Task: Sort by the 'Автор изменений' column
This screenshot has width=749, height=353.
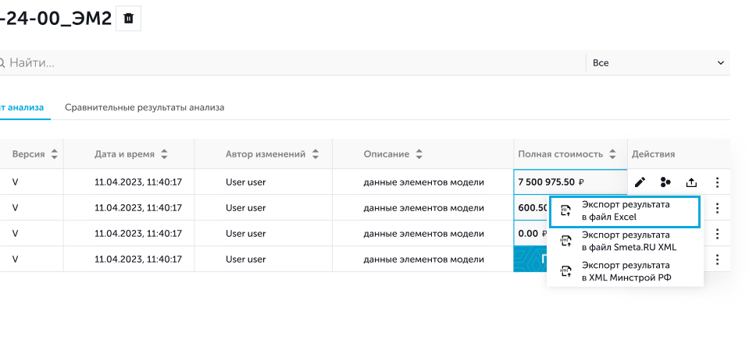Action: (316, 154)
